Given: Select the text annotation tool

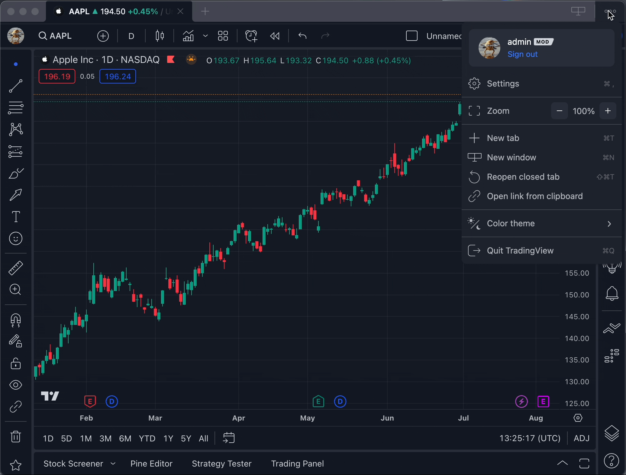Looking at the screenshot, I should pyautogui.click(x=16, y=217).
